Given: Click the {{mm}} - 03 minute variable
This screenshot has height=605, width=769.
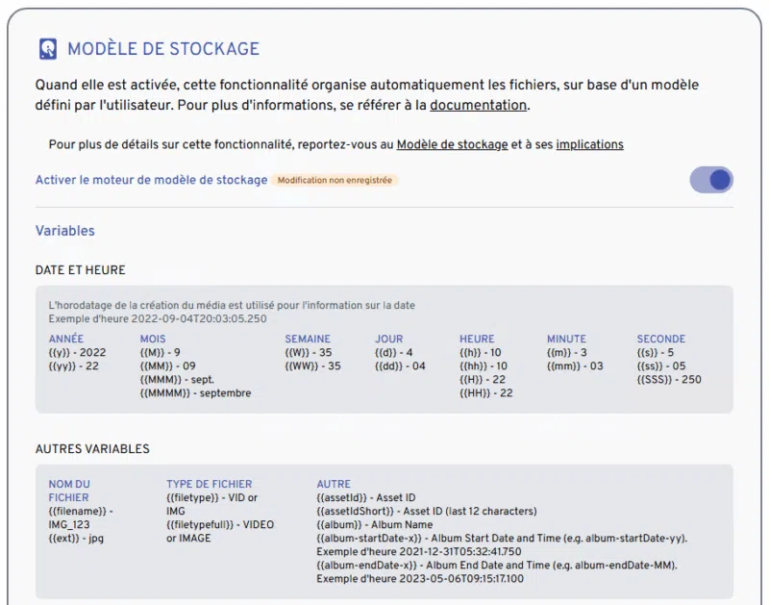Looking at the screenshot, I should point(575,366).
